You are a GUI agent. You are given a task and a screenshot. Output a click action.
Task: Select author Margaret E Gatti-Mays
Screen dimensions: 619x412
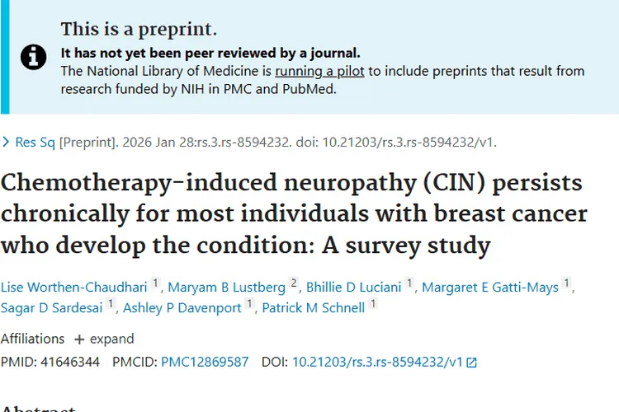coord(490,287)
